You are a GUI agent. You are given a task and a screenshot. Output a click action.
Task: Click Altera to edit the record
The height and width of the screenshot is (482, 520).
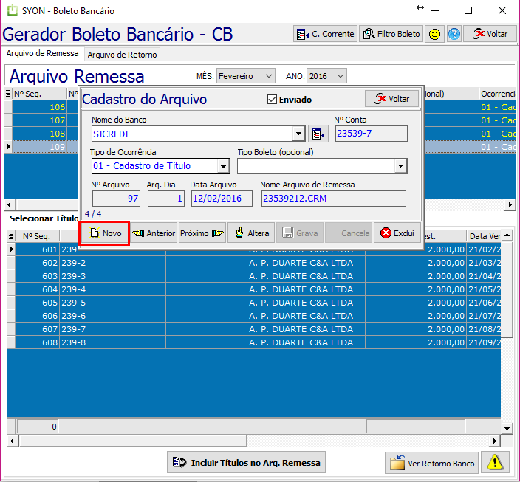click(x=251, y=233)
